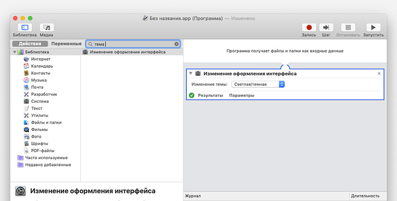Remove the action from the workflow
The image size is (397, 201).
[x=379, y=73]
